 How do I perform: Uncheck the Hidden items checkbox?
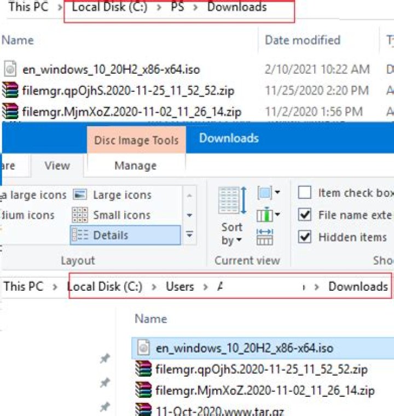[304, 237]
